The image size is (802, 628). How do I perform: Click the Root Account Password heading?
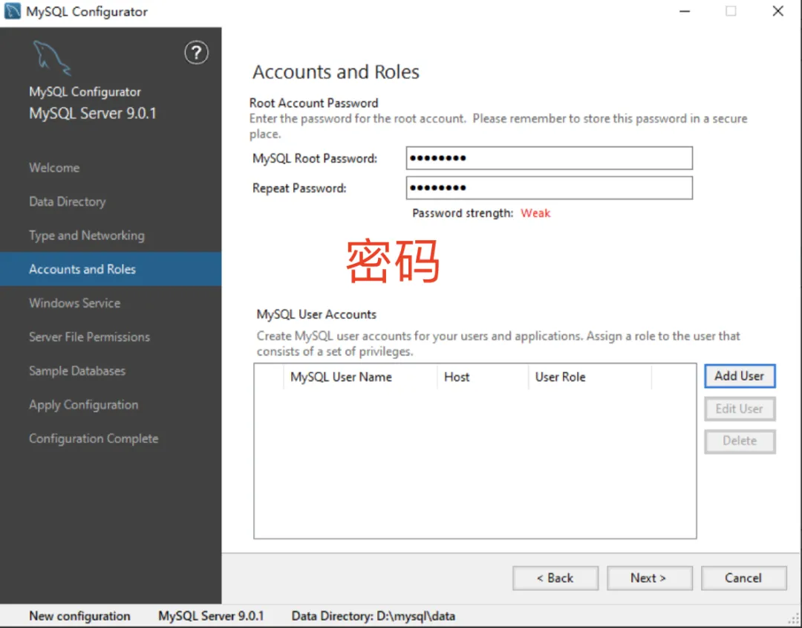tap(314, 103)
